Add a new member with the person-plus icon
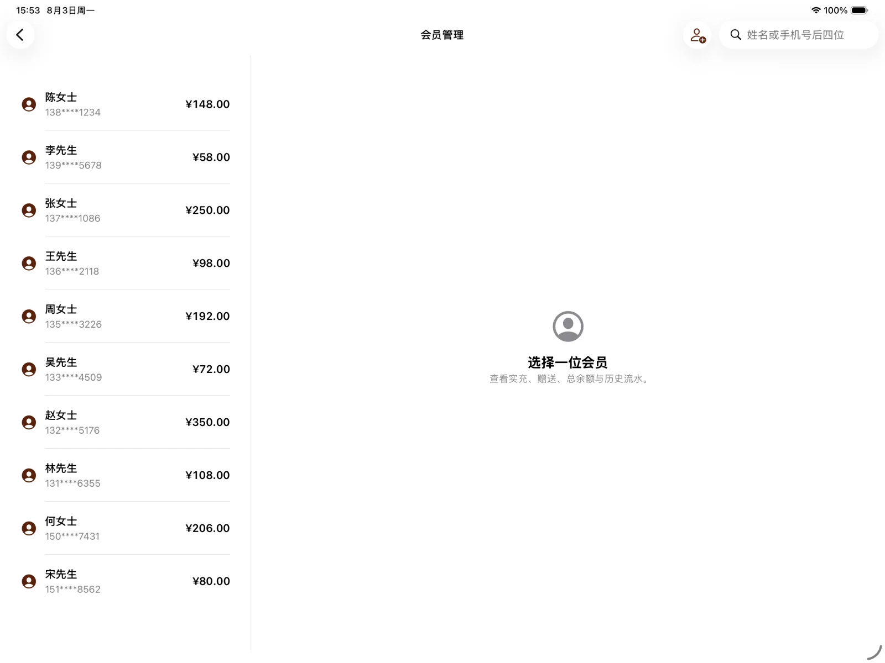Image resolution: width=885 pixels, height=663 pixels. 697,35
